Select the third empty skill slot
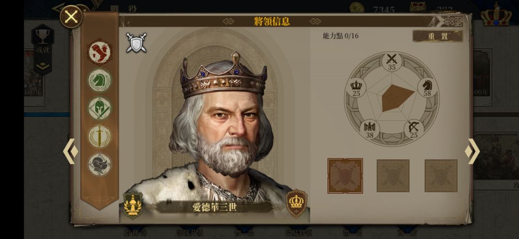 pyautogui.click(x=441, y=176)
